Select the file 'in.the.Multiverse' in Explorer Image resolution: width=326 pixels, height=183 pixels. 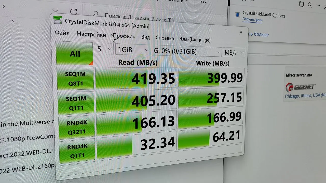[x=28, y=123]
